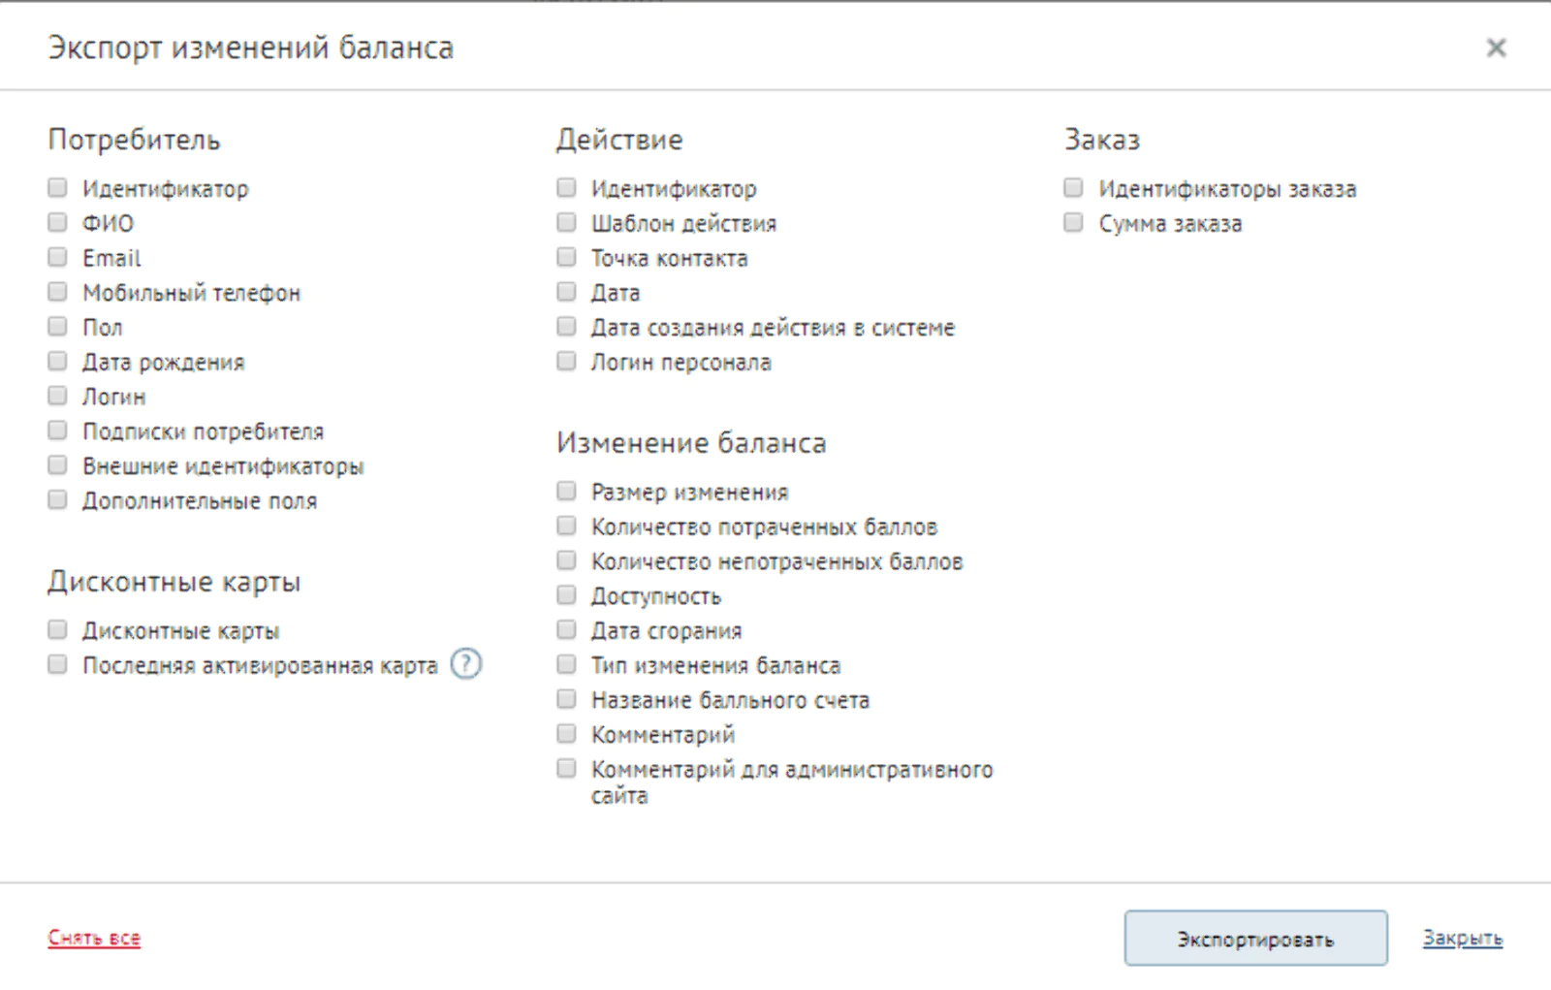Check the ФИО checkbox under Потребитель
The height and width of the screenshot is (990, 1551).
[x=58, y=222]
